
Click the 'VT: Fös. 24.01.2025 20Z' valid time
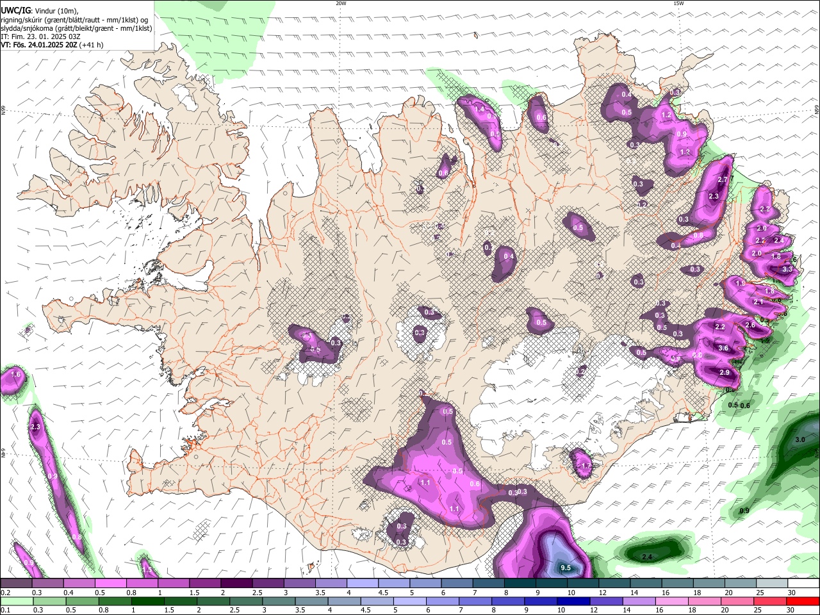point(38,45)
